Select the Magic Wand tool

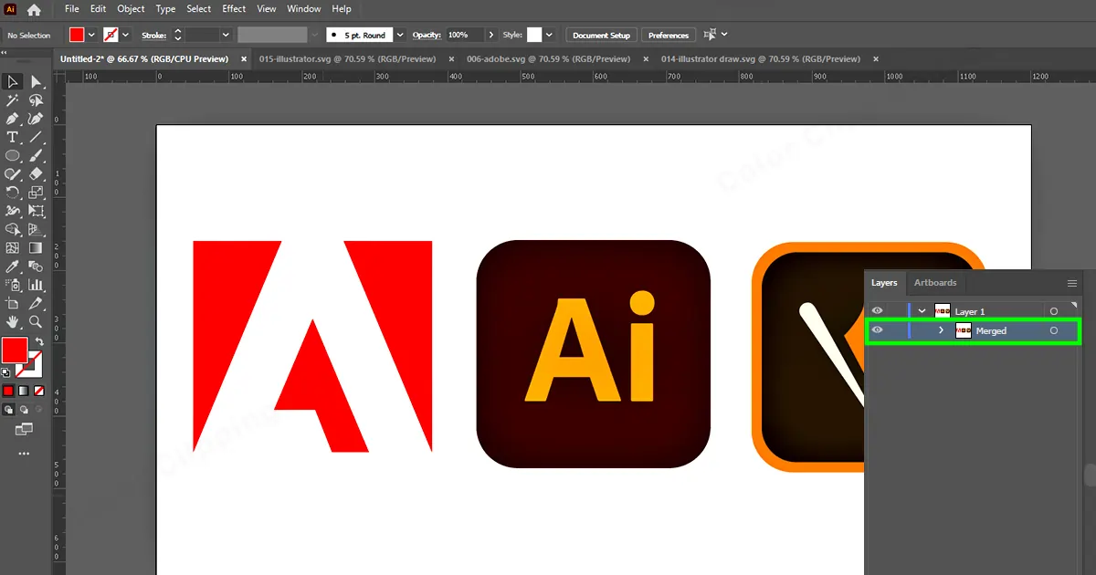click(13, 101)
